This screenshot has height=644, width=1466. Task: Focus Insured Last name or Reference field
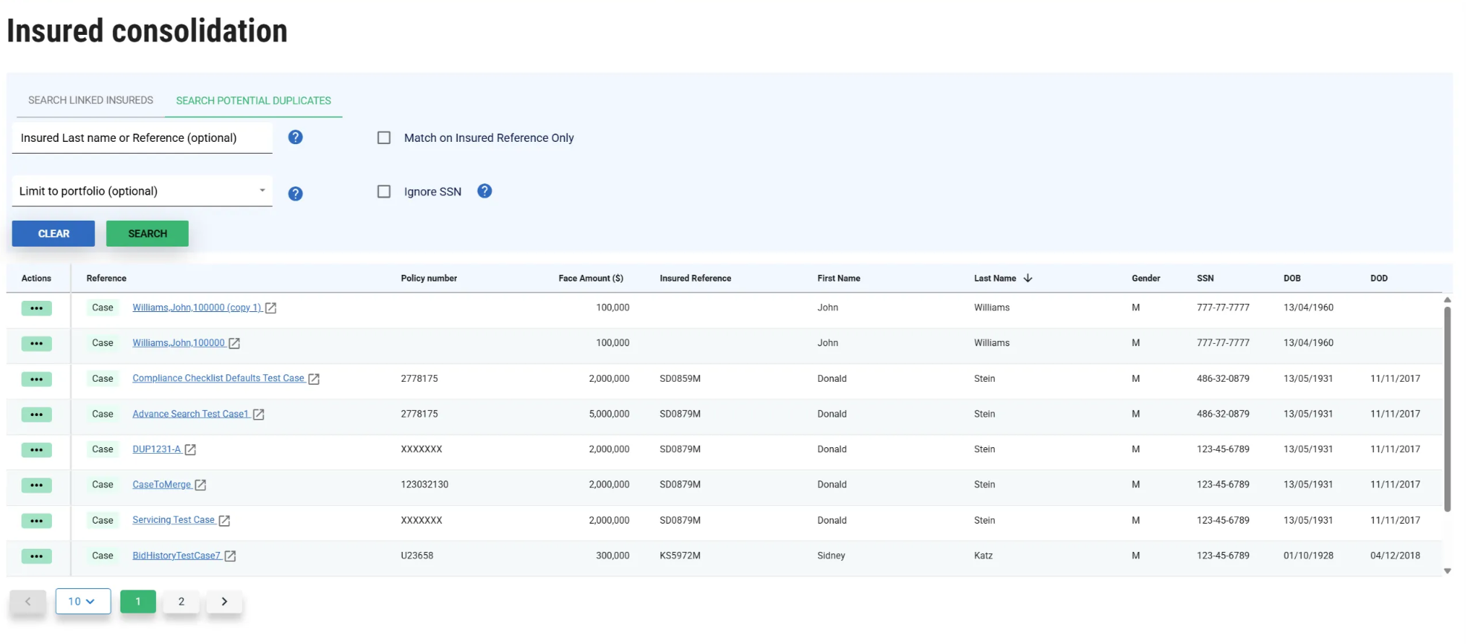click(142, 138)
